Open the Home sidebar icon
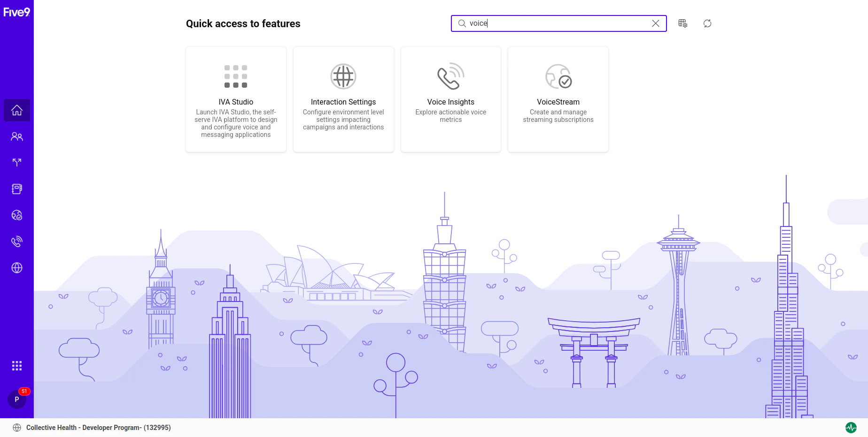868x437 pixels. coord(17,110)
